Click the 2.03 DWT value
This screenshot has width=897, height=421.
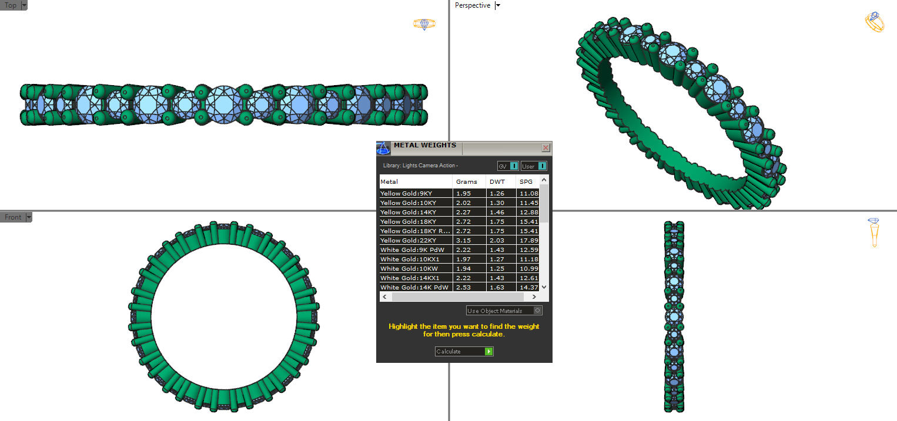tap(497, 240)
